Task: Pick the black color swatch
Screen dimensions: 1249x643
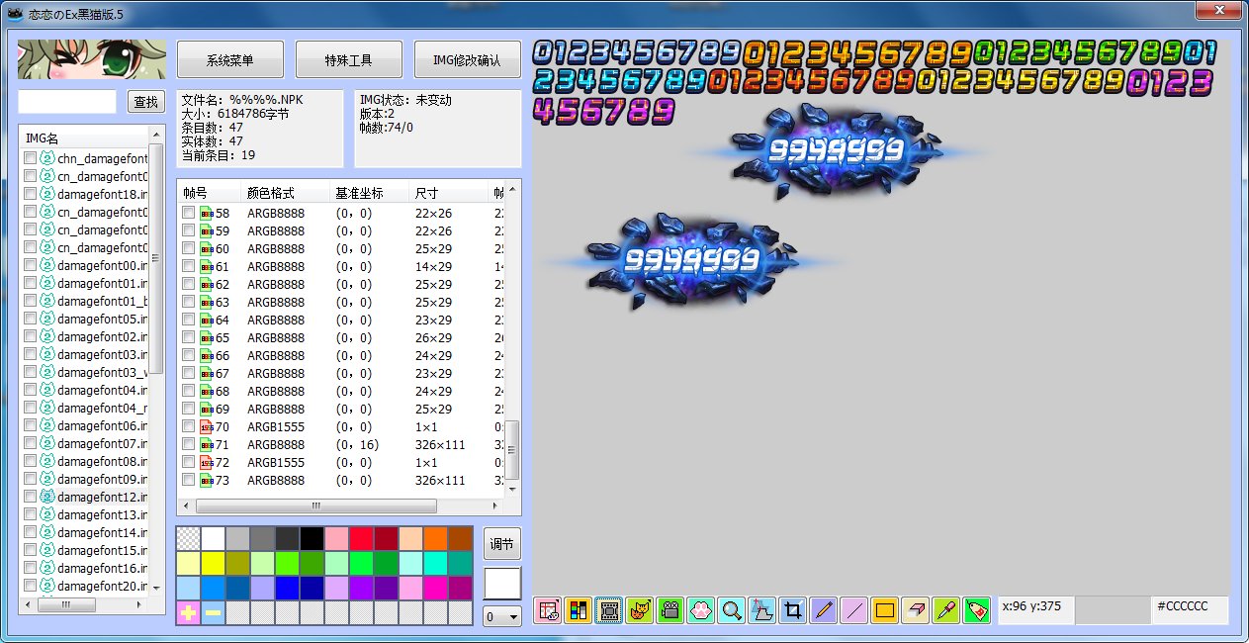Action: [312, 539]
